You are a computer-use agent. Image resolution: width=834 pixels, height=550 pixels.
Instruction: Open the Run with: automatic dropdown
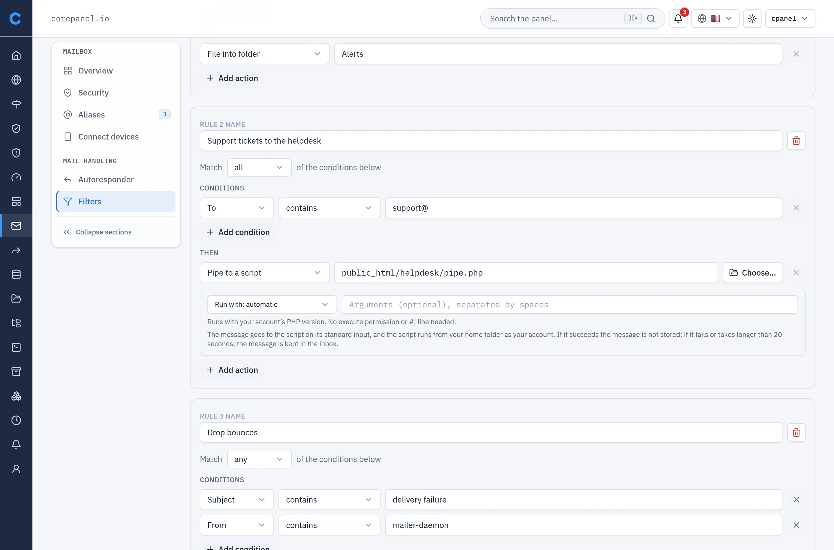(x=272, y=305)
